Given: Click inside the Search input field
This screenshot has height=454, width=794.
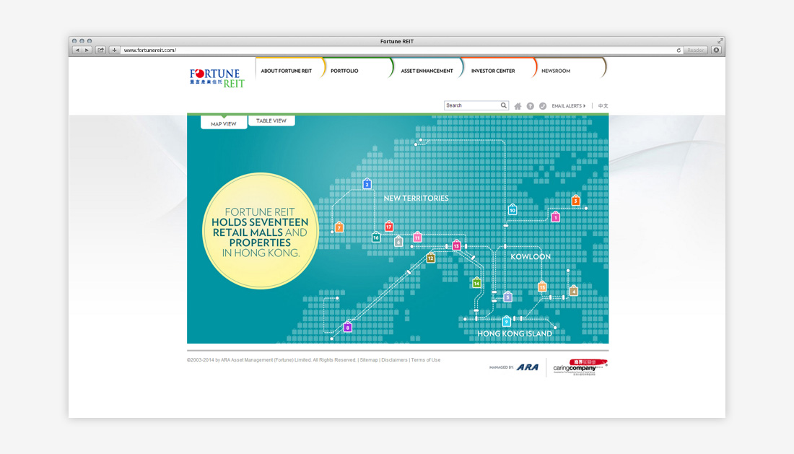Looking at the screenshot, I should coord(472,105).
